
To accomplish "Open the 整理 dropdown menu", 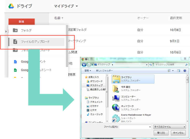I will click(x=88, y=70).
